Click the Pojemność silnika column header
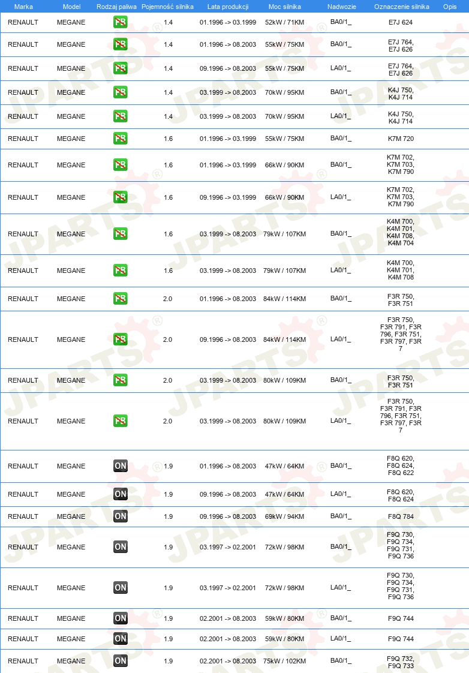Image resolution: width=469 pixels, height=673 pixels. click(167, 7)
